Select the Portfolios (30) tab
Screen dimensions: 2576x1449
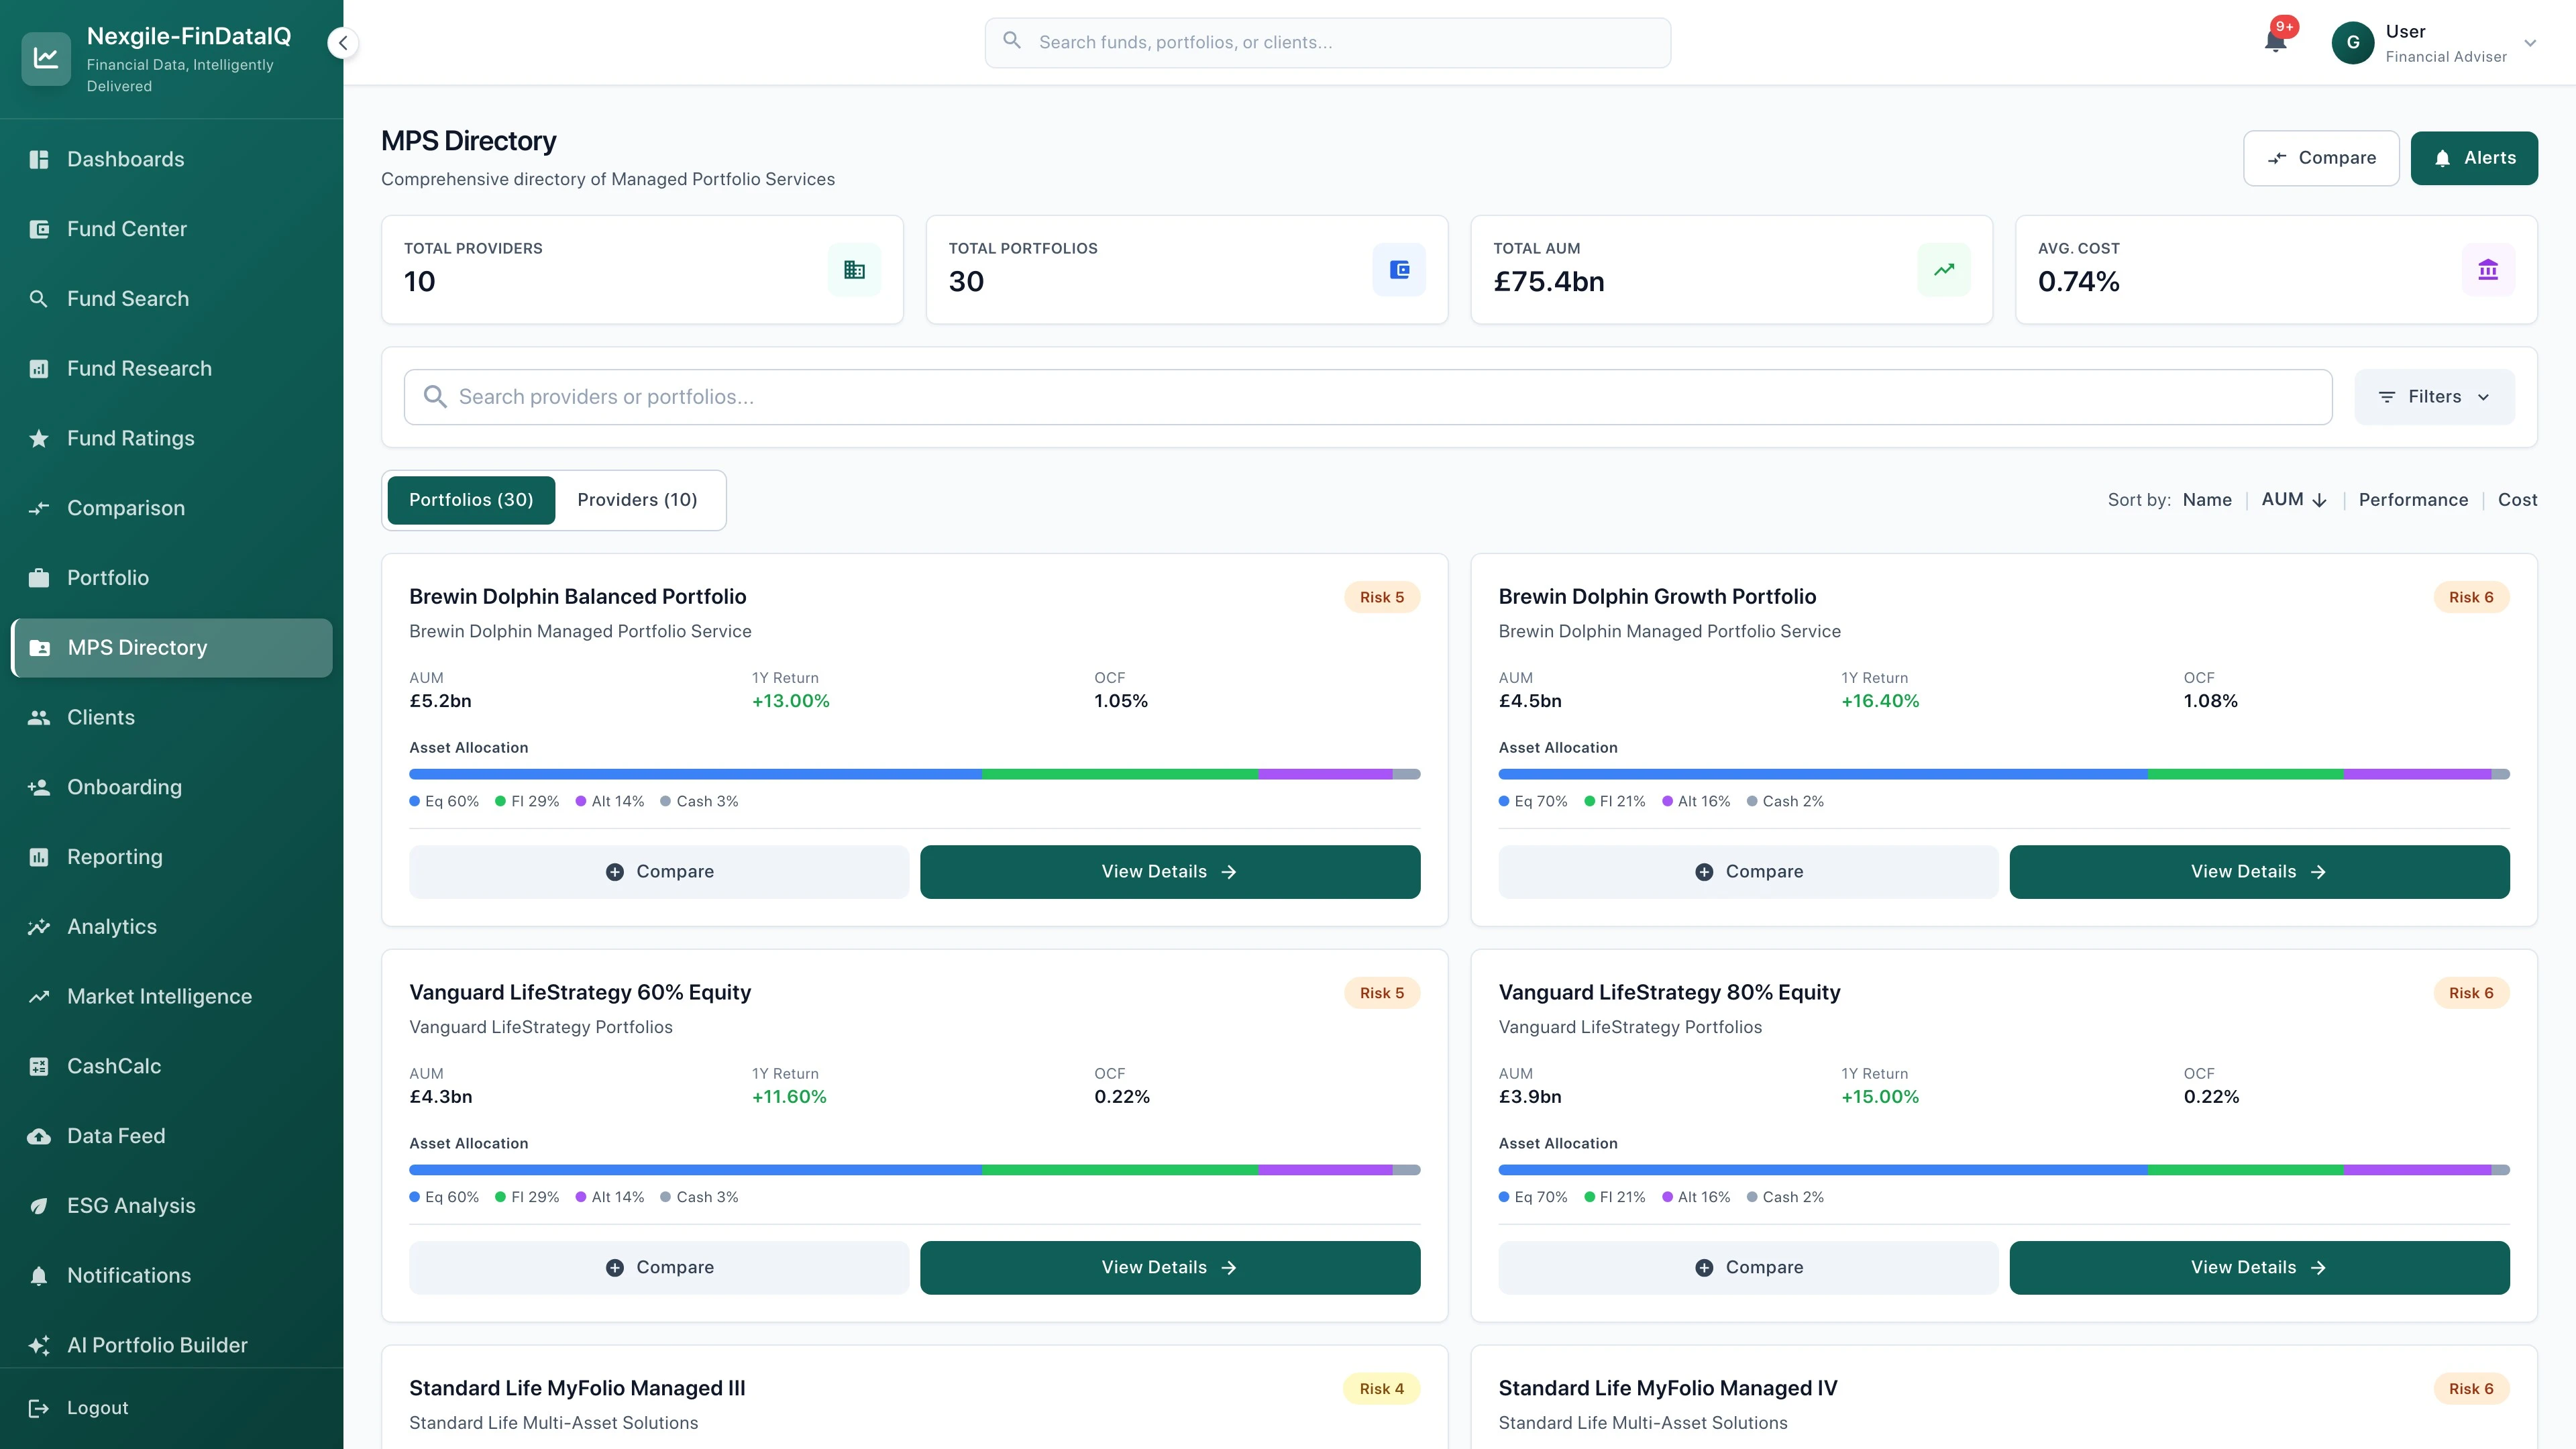click(471, 500)
